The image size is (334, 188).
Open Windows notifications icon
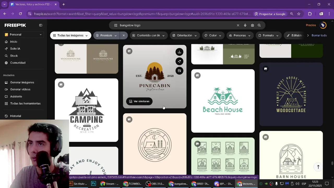click(x=327, y=184)
